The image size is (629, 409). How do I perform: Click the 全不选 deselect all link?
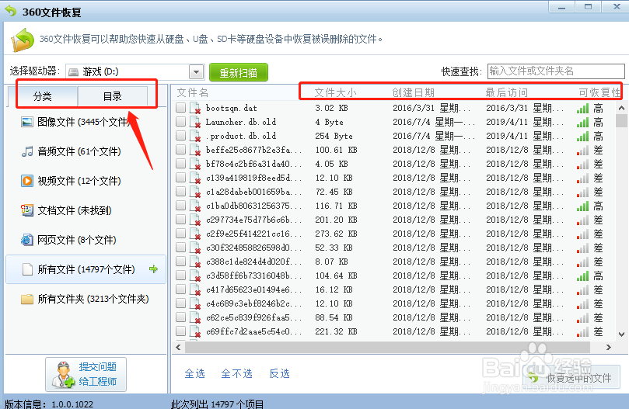click(x=236, y=373)
